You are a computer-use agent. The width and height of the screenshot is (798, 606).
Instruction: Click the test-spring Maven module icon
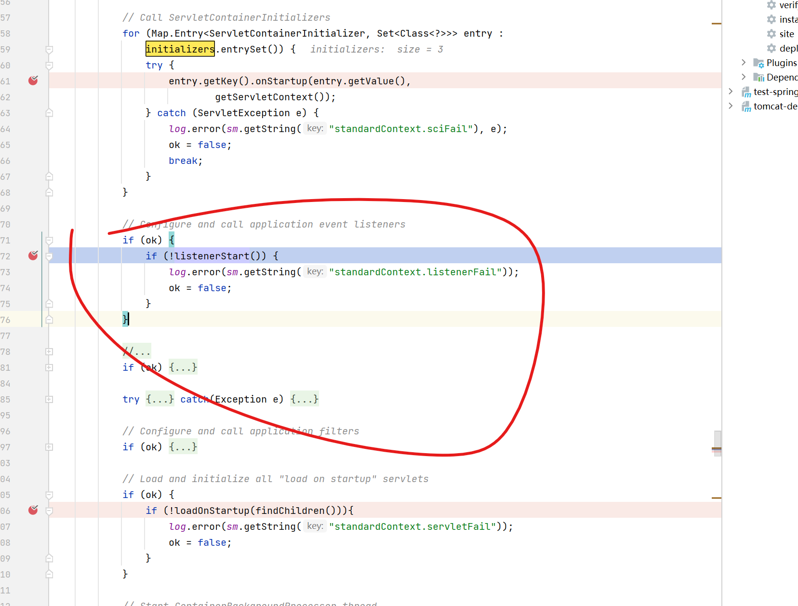pos(746,92)
